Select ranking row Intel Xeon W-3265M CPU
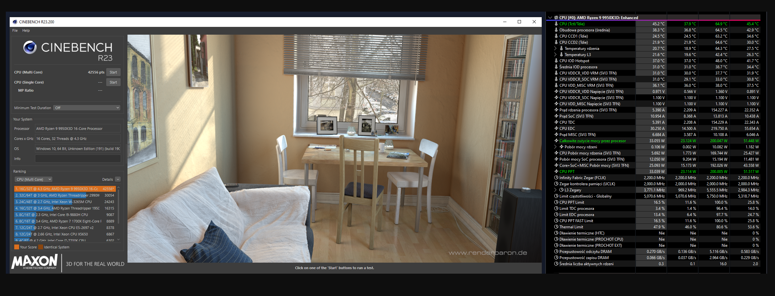 tap(65, 202)
